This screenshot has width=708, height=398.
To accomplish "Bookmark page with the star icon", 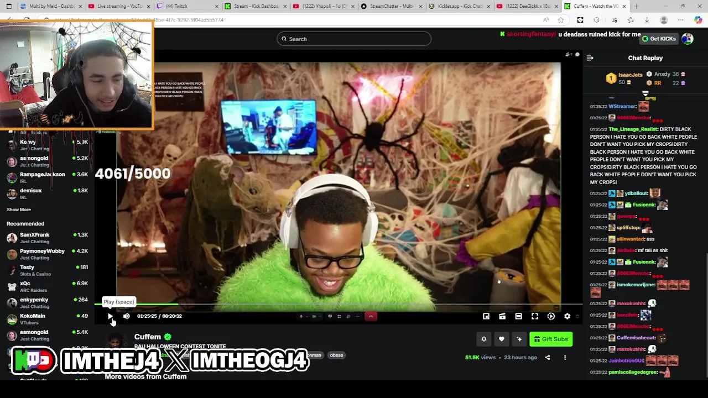I will pyautogui.click(x=561, y=20).
